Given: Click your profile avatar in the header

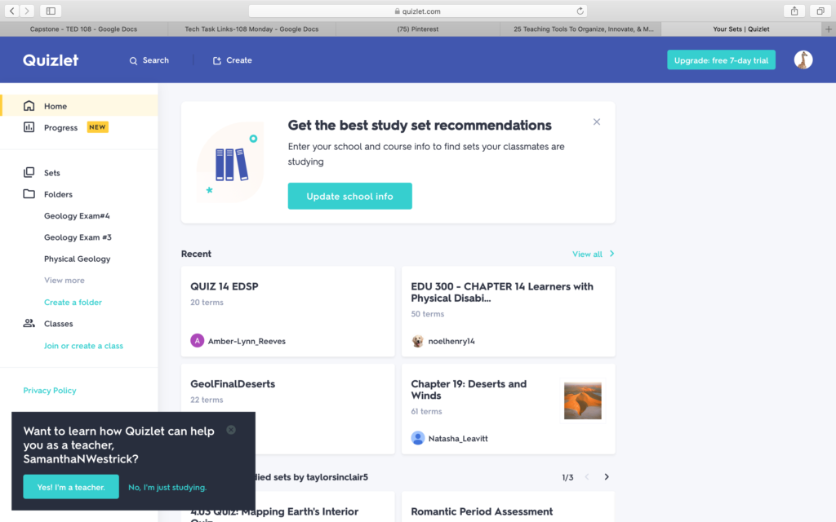Looking at the screenshot, I should 803,60.
